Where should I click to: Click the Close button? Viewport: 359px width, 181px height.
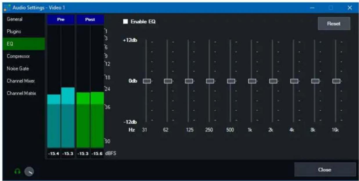click(x=325, y=170)
